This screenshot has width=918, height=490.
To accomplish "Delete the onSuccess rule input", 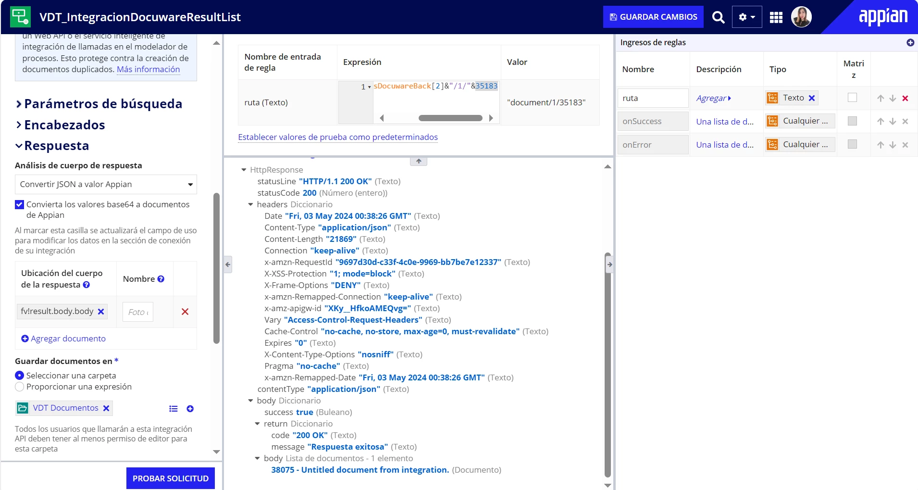I will pos(905,121).
